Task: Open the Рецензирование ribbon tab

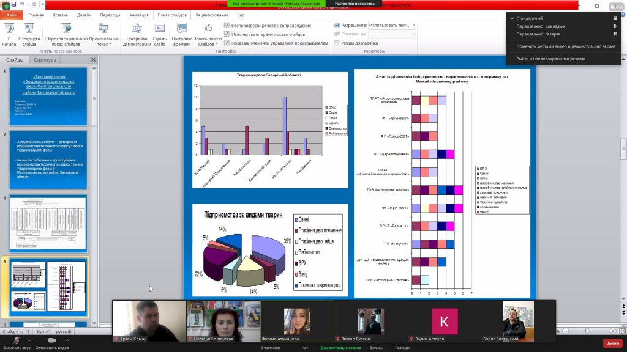Action: [211, 15]
